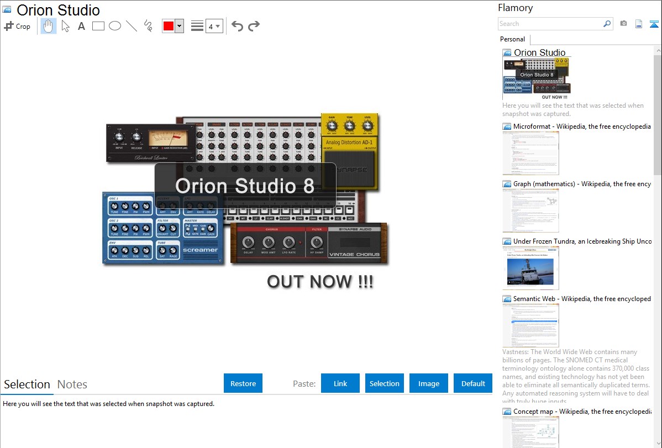Pick the Rectangle shape tool
The height and width of the screenshot is (448, 662).
pos(98,26)
